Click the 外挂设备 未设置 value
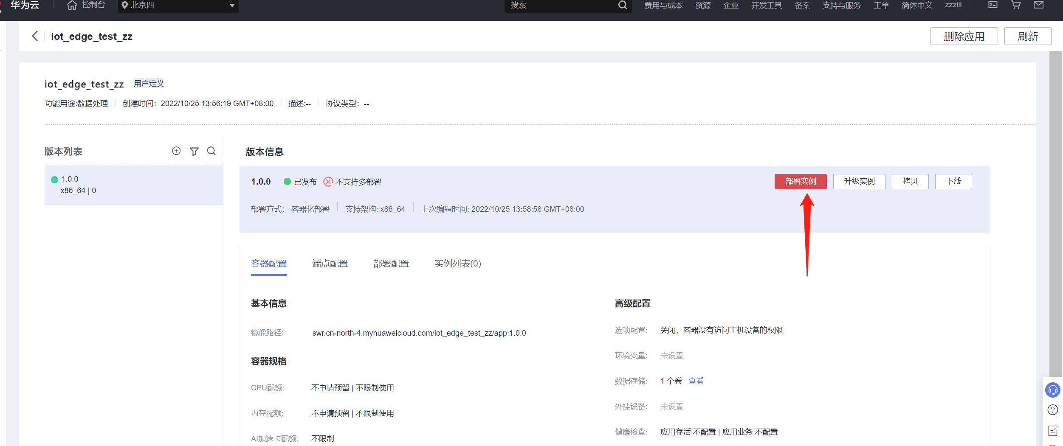The height and width of the screenshot is (446, 1063). click(x=671, y=407)
